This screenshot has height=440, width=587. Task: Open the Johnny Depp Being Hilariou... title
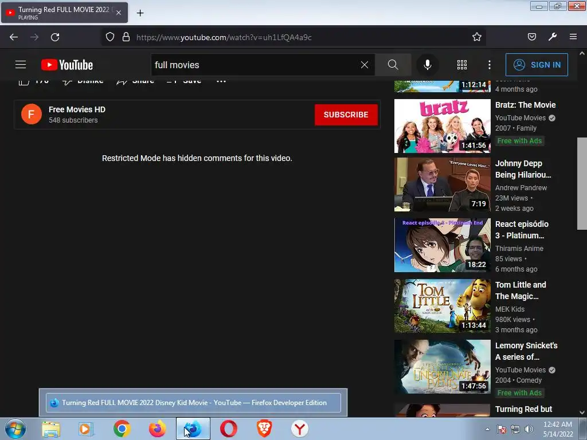(523, 169)
